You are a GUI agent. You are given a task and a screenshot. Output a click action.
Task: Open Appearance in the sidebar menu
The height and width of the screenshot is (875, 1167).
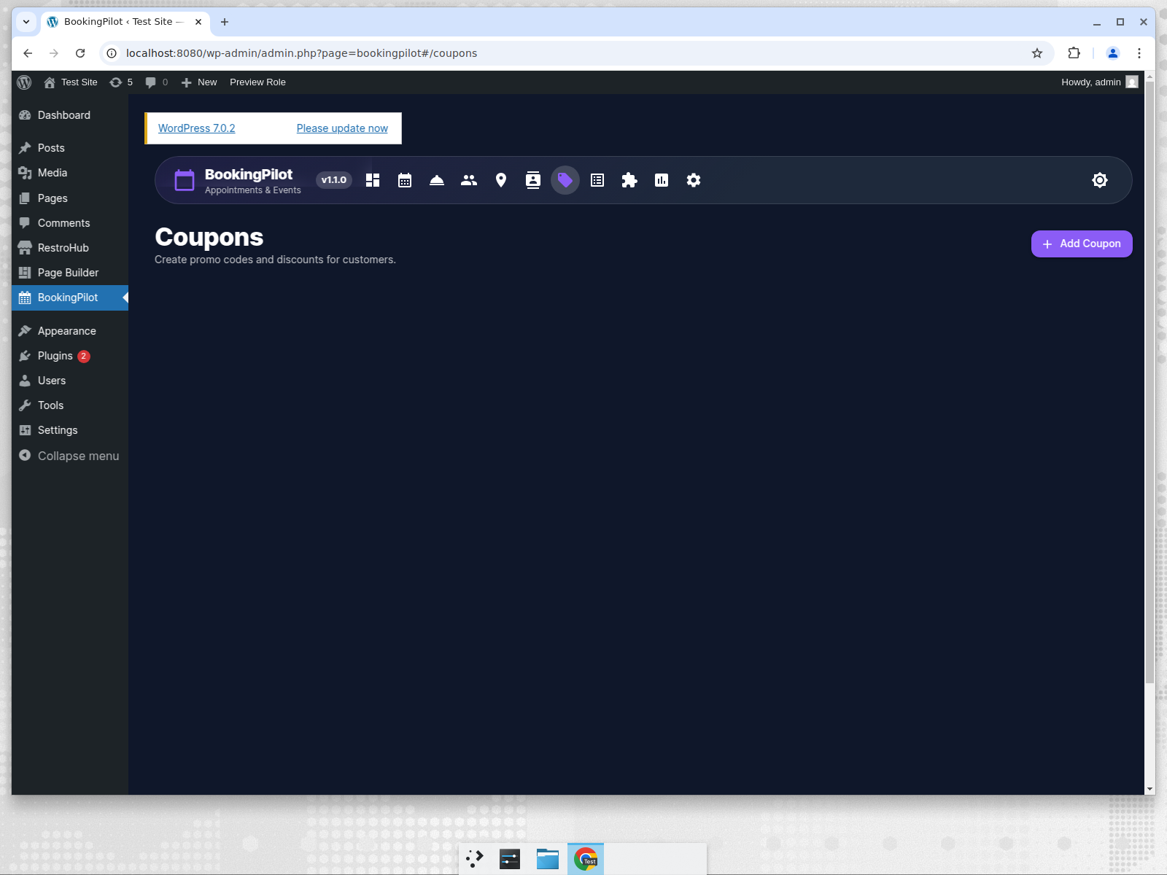[x=70, y=331]
